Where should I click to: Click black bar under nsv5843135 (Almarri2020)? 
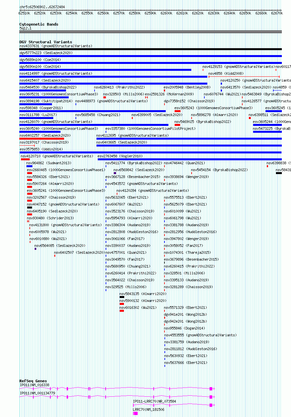122,297
